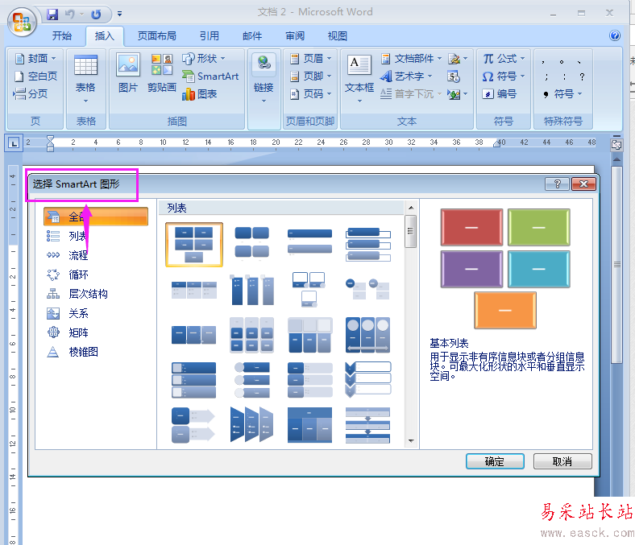This screenshot has width=635, height=545.
Task: Select the 棱锥图 pyramid category
Action: [96, 352]
